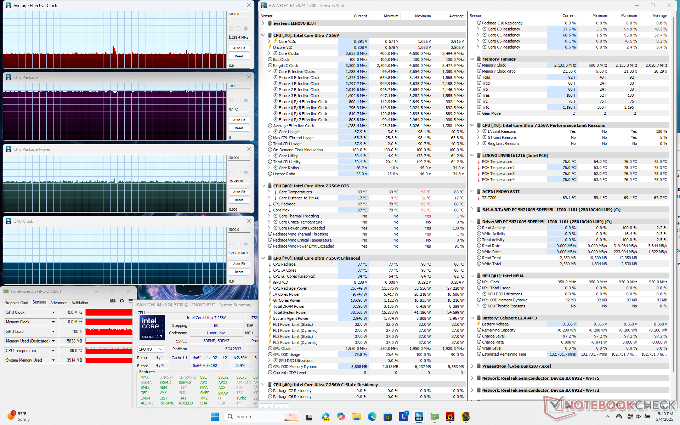Switch to the Graphics Card tab
Screen dimensions: 680x425
[x=16, y=303]
